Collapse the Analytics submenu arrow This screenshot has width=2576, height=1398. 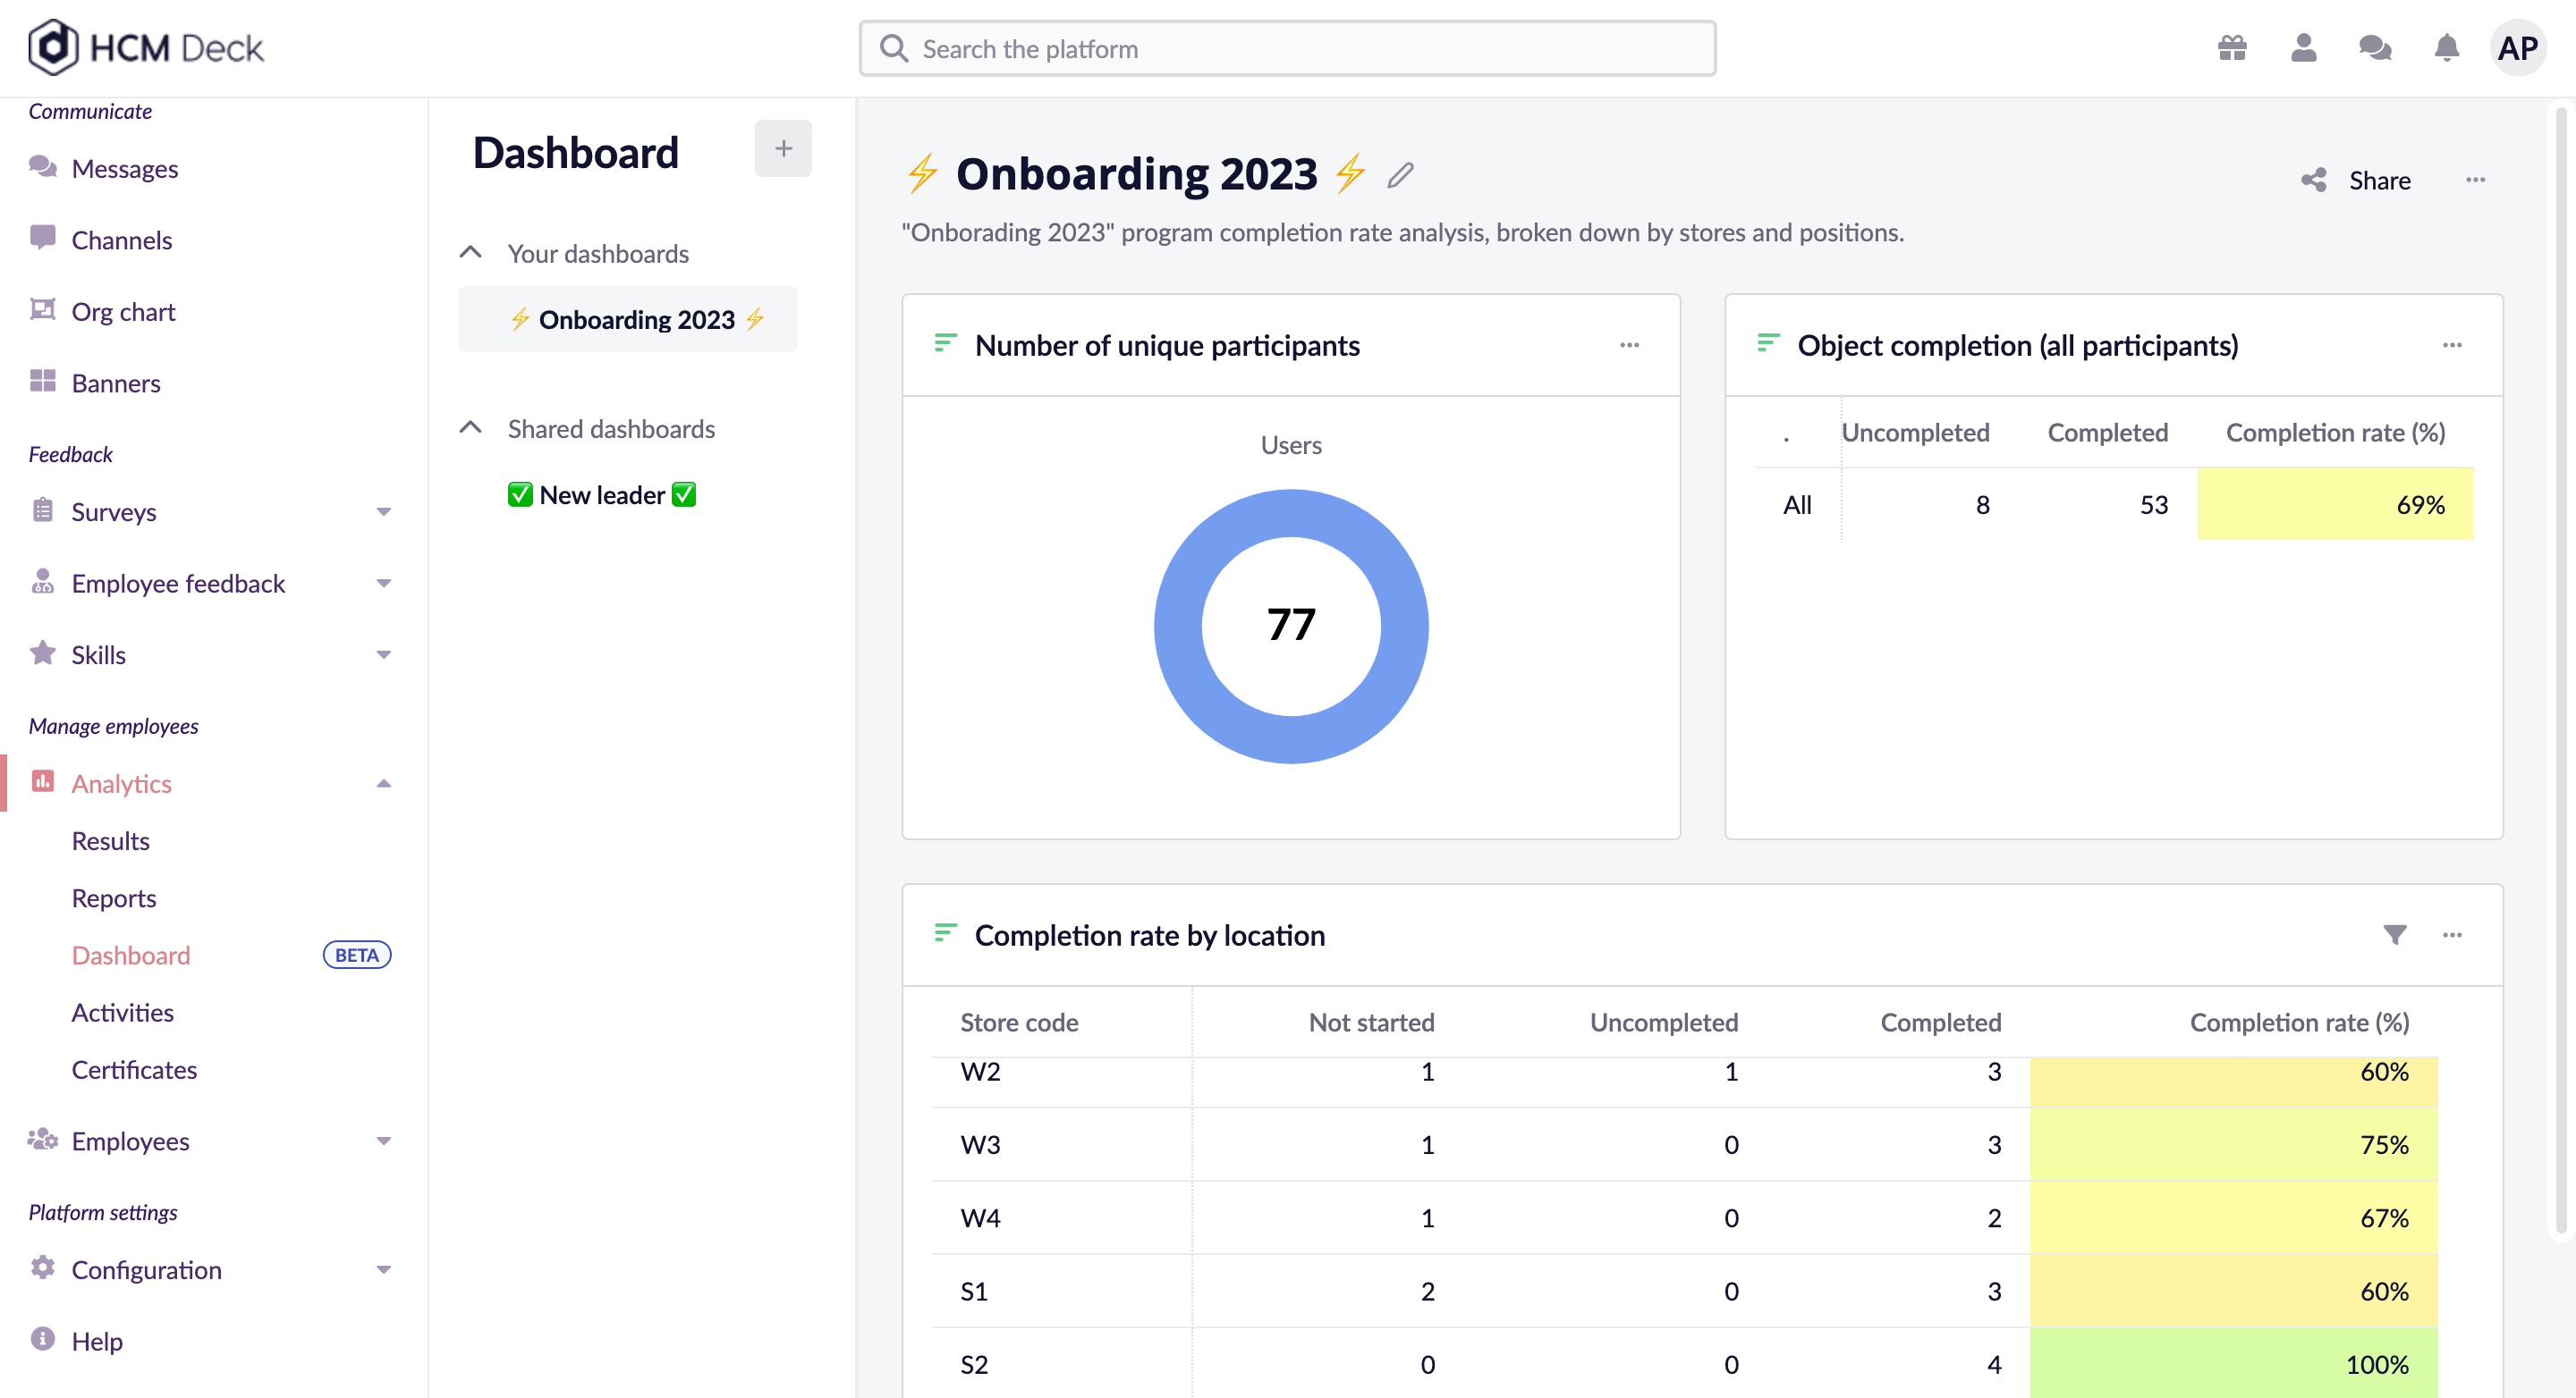(384, 783)
